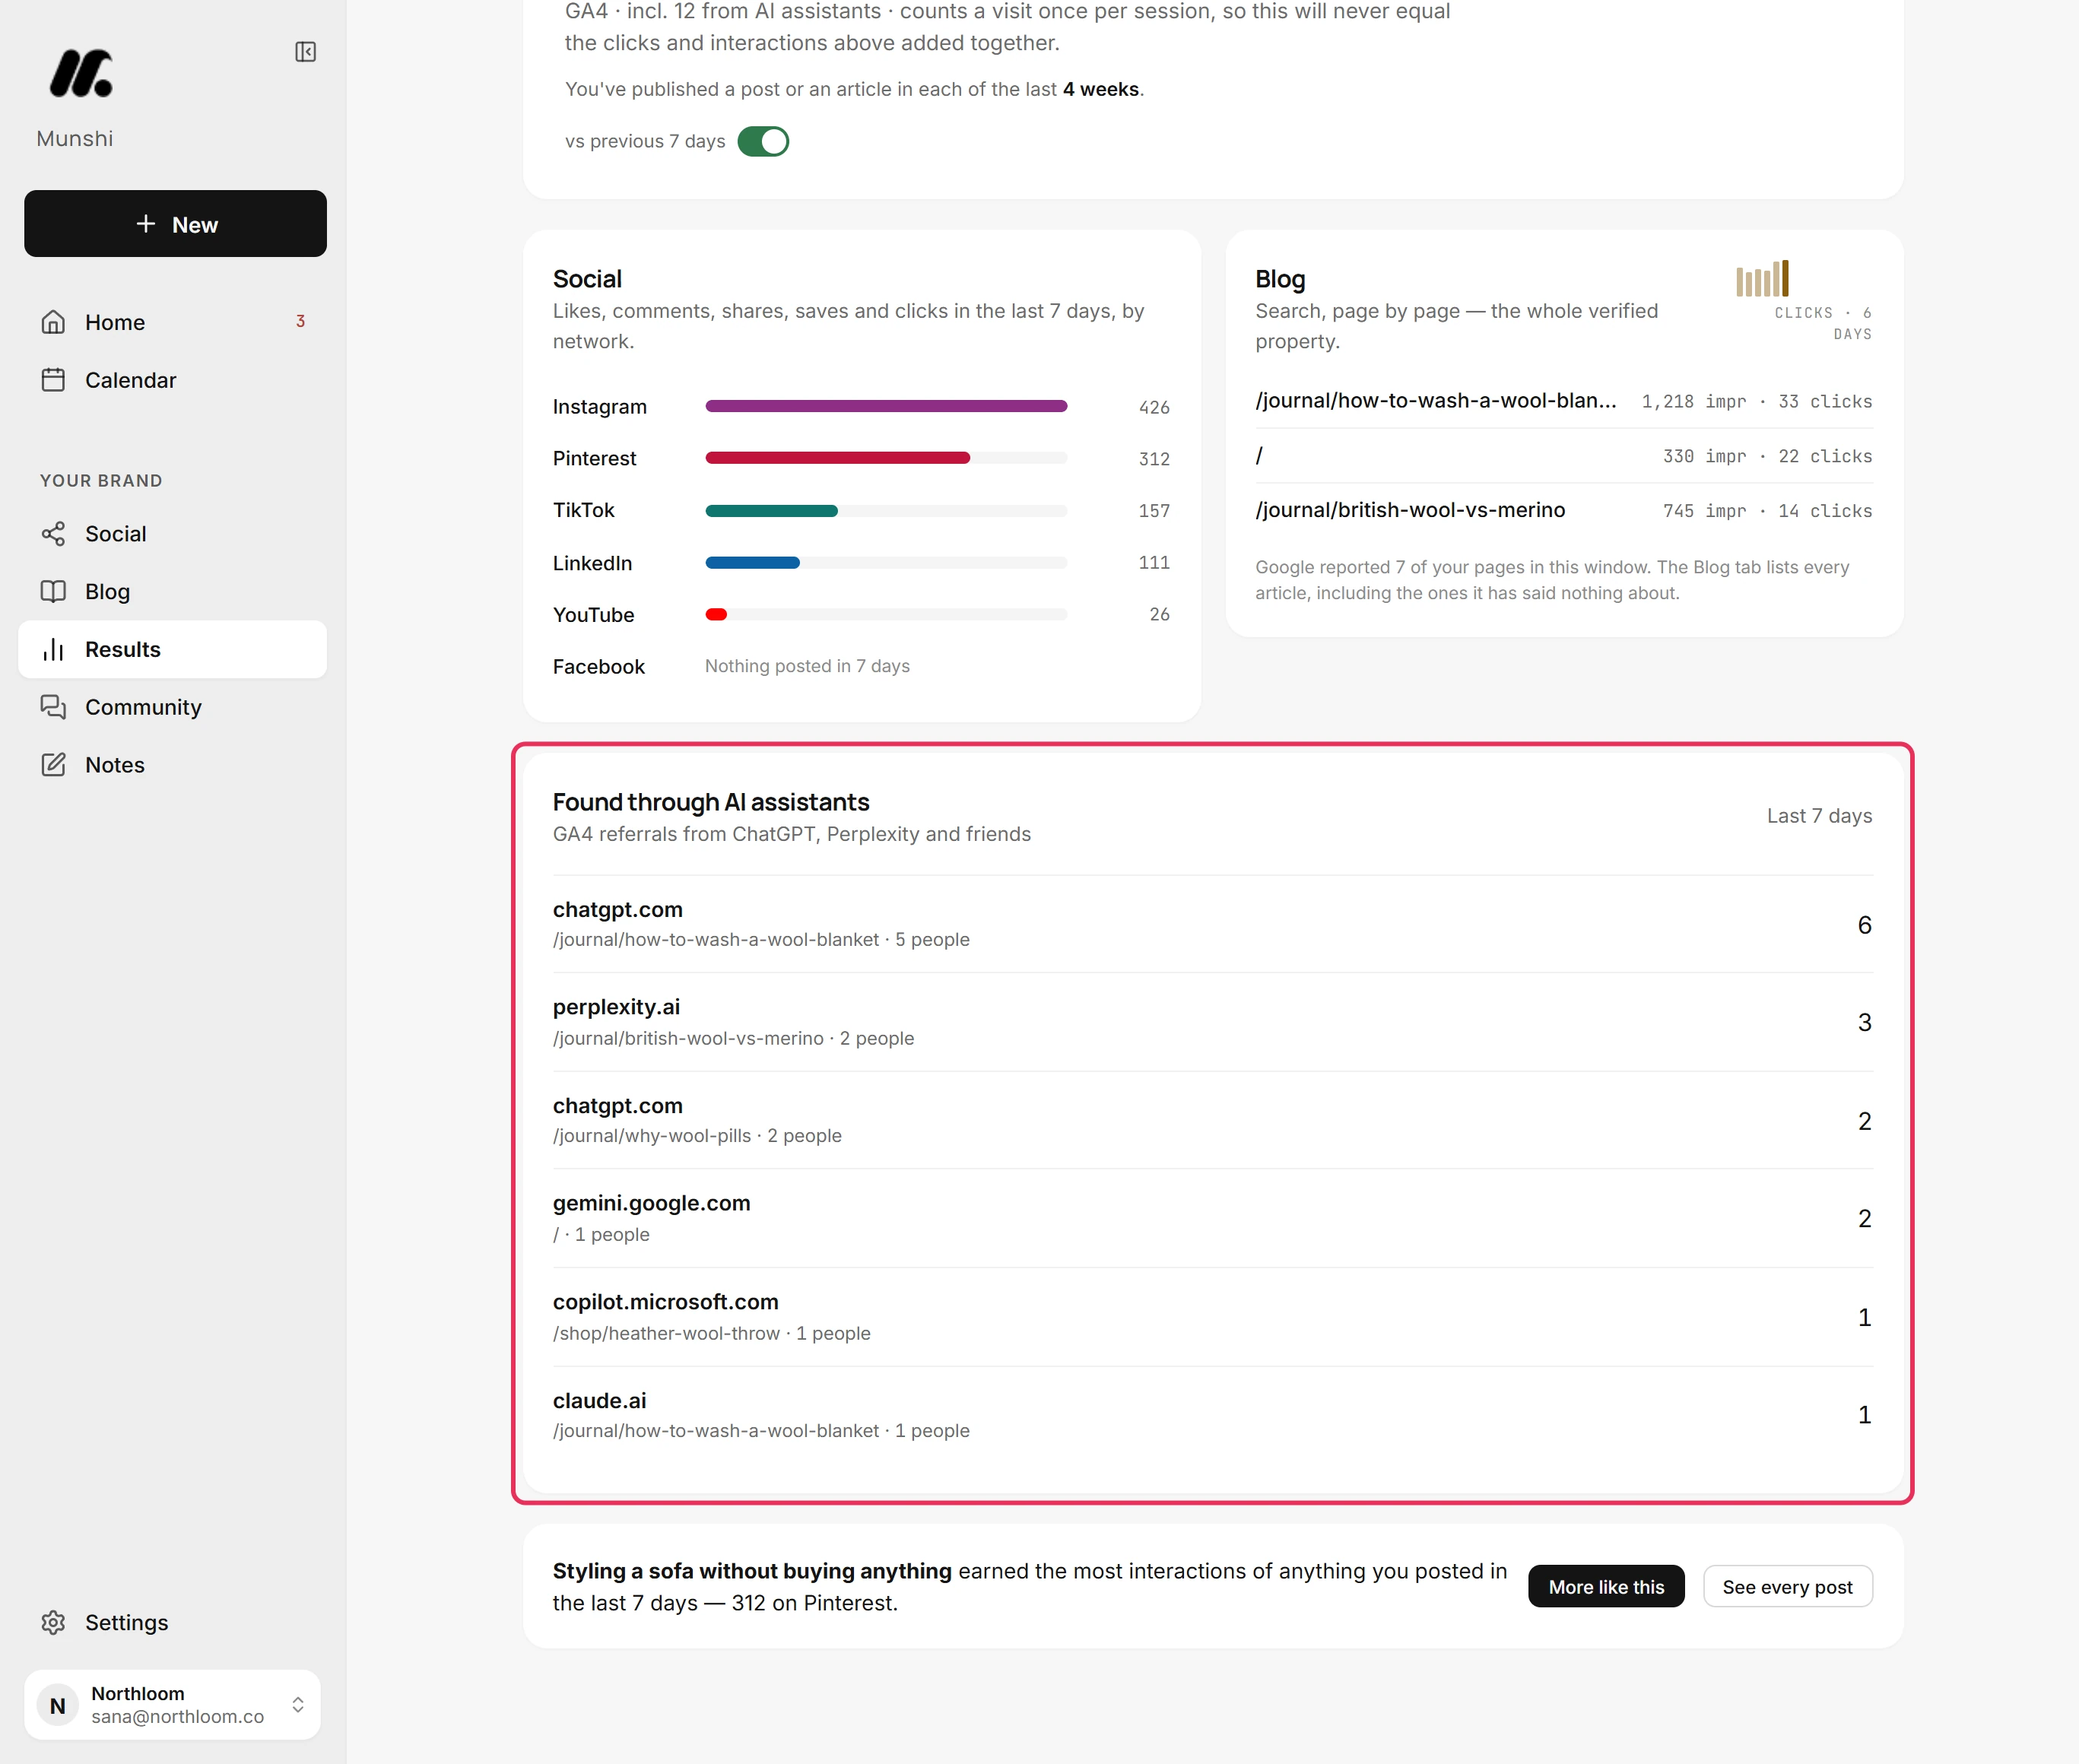The width and height of the screenshot is (2079, 1764).
Task: Click the "Last 7 days" label
Action: coord(1819,816)
